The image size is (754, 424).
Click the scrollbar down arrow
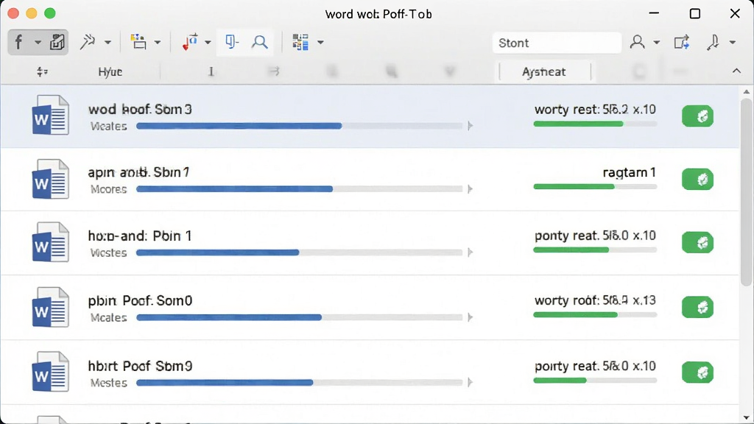(x=747, y=418)
